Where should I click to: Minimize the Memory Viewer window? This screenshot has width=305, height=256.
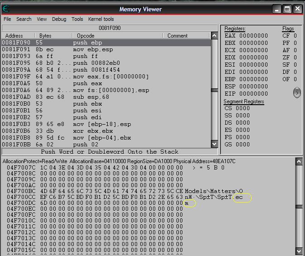click(x=276, y=9)
